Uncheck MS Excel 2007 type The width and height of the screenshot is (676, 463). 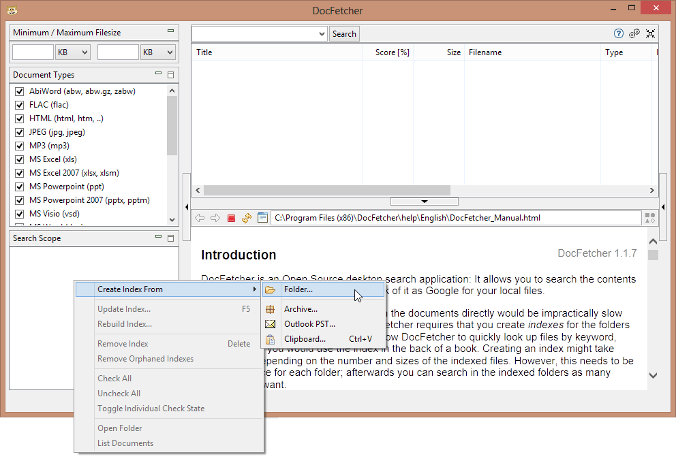(19, 173)
